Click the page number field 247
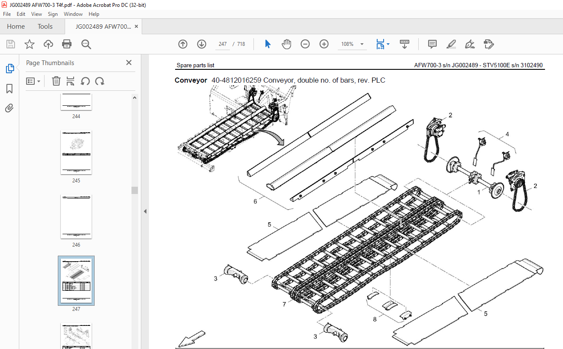The height and width of the screenshot is (349, 563). pyautogui.click(x=222, y=44)
